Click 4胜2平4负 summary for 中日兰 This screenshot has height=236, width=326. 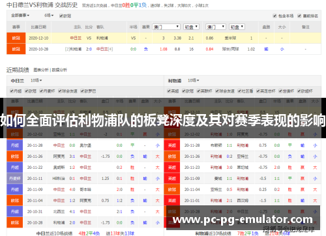89,233
